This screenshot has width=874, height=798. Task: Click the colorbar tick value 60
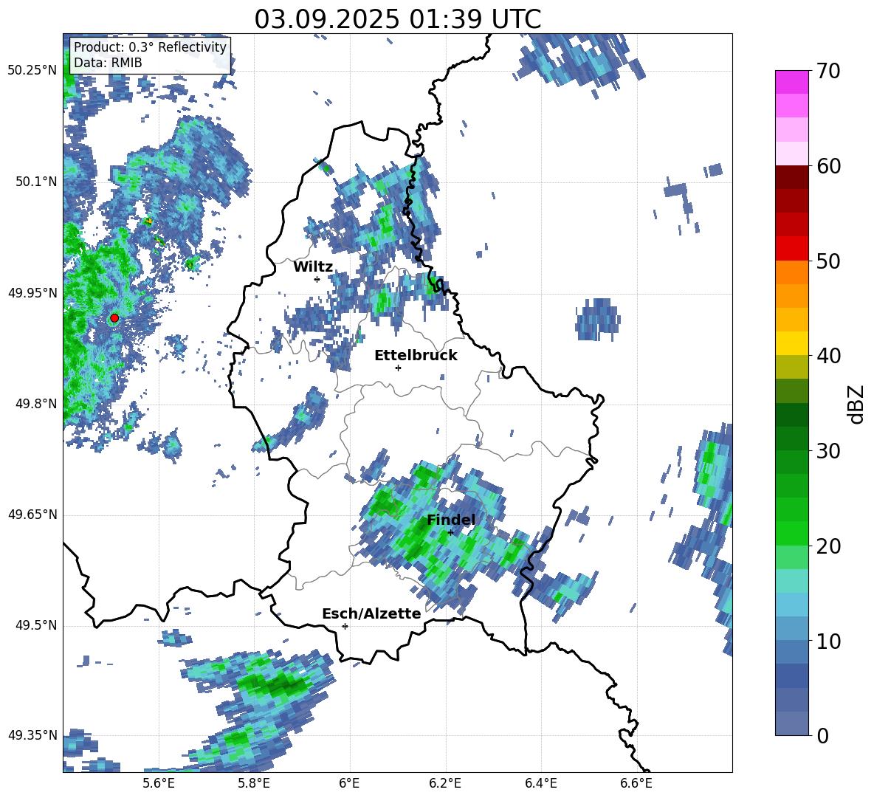828,166
